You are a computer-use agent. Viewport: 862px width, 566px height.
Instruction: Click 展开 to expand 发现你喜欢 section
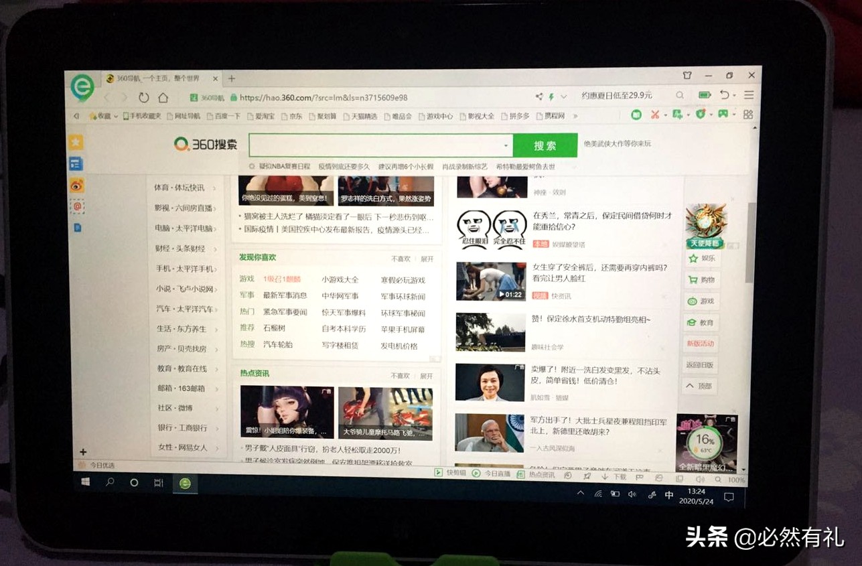click(x=426, y=258)
